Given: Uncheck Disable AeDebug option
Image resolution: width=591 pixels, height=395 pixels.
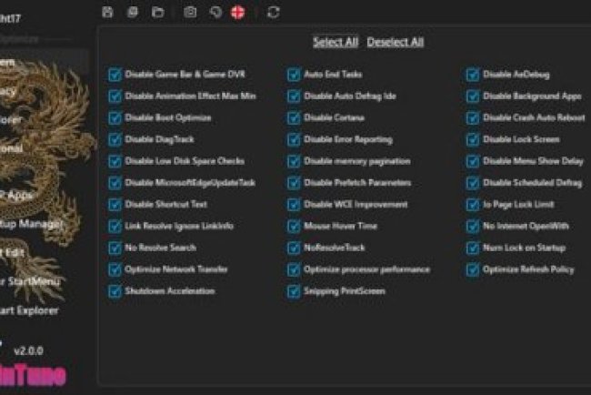Looking at the screenshot, I should 473,75.
